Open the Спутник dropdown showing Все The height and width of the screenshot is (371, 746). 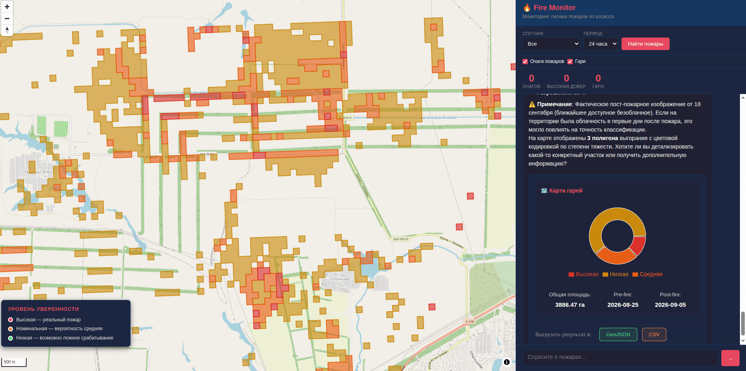[551, 44]
